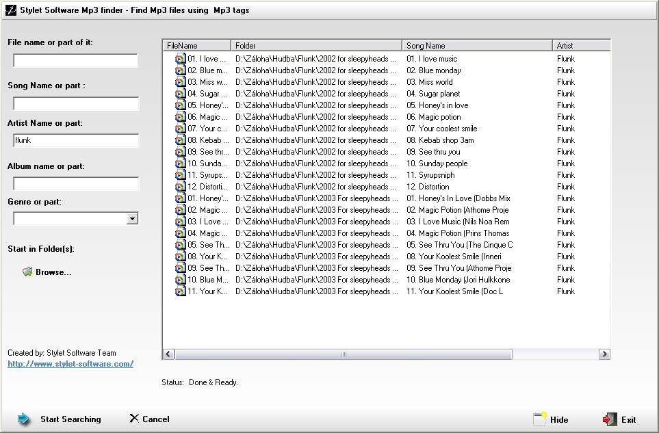Sort by the Artist column header

582,45
